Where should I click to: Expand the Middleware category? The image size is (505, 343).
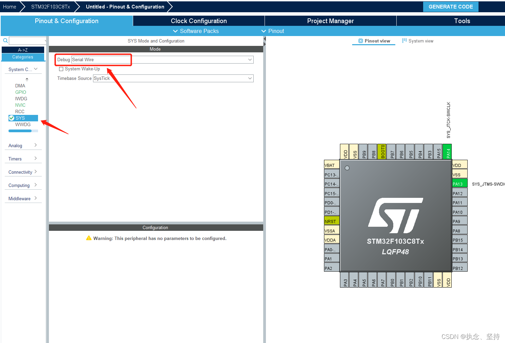click(23, 199)
